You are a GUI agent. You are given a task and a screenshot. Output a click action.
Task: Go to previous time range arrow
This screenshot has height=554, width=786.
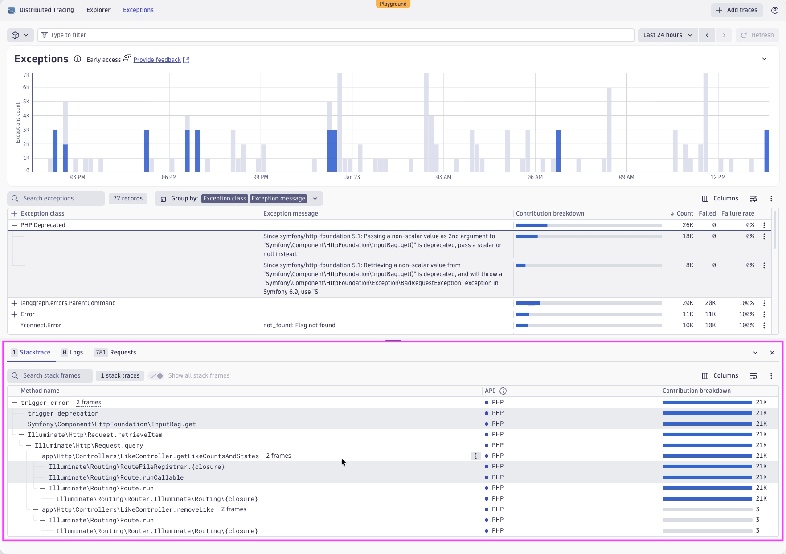pos(707,35)
